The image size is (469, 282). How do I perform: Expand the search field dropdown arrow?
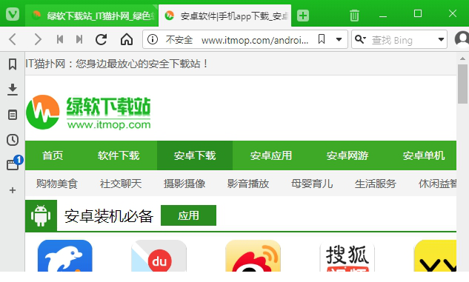[441, 39]
